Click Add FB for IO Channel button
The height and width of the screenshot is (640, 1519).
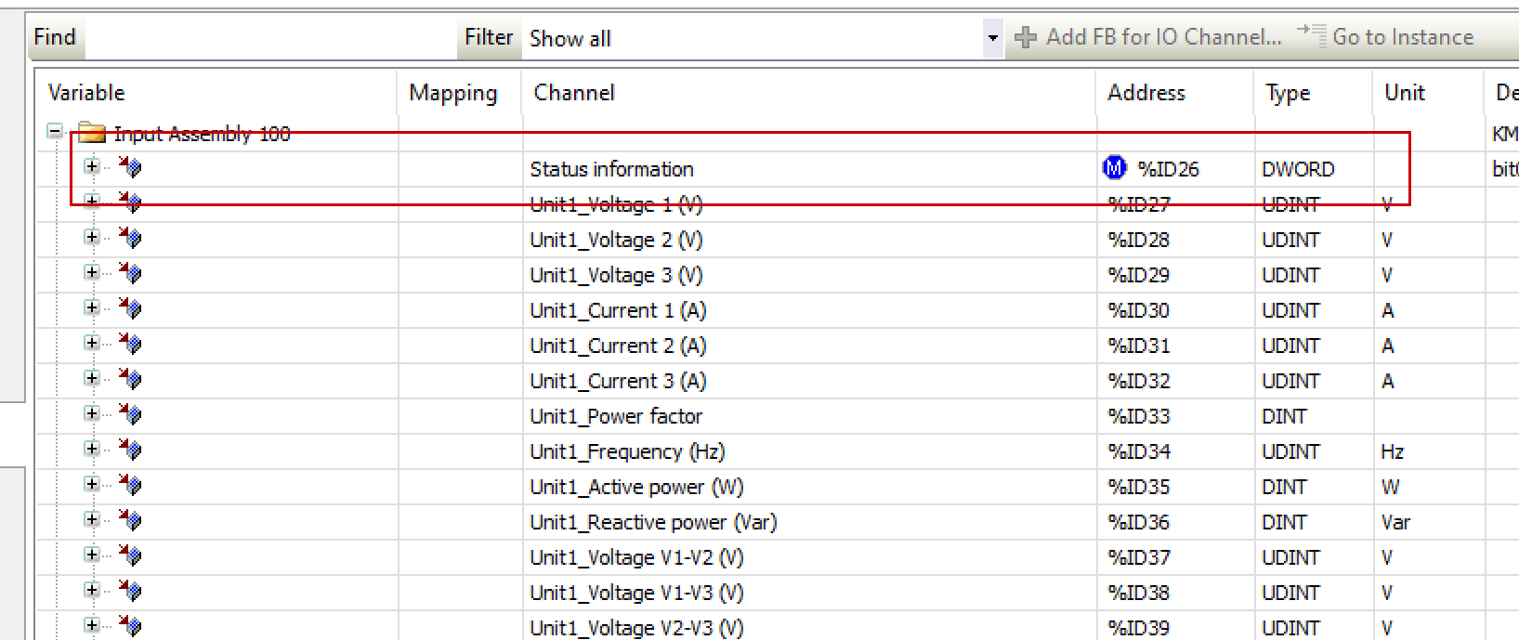[x=1149, y=37]
